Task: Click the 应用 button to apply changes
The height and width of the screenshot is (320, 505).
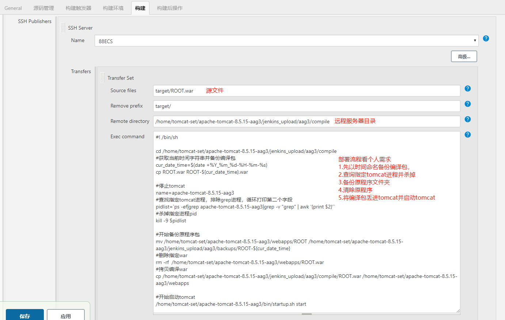Action: pos(66,315)
